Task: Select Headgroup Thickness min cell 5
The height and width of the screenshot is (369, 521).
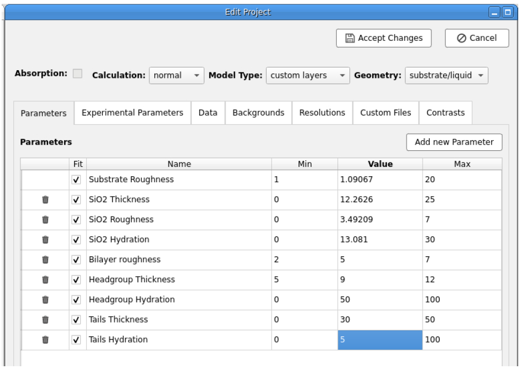Action: (x=305, y=280)
